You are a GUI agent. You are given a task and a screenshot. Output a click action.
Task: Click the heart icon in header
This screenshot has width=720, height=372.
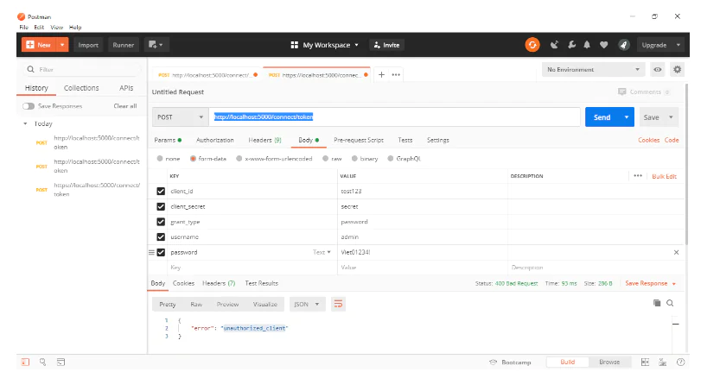point(604,45)
